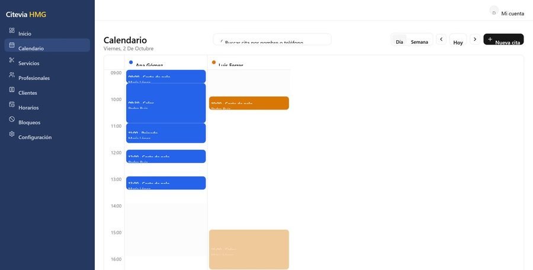
Task: Click the 10:00 time label
Action: 116,99
